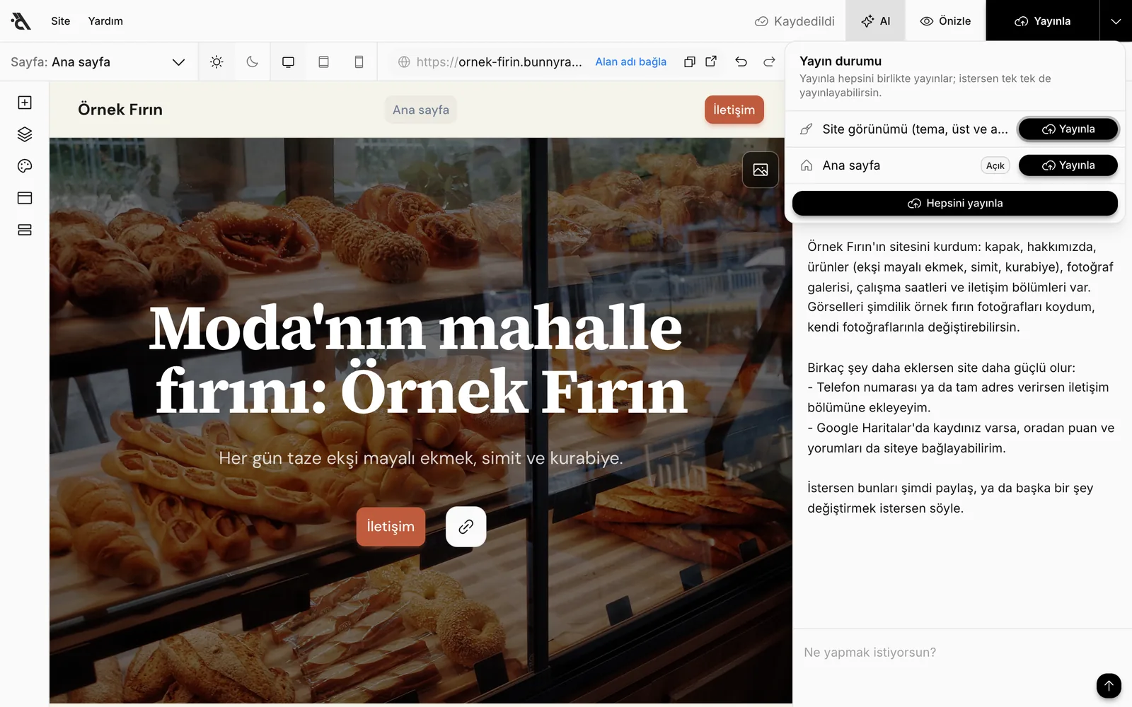The image size is (1132, 707).
Task: Select mobile phone viewport preview
Action: tap(359, 62)
